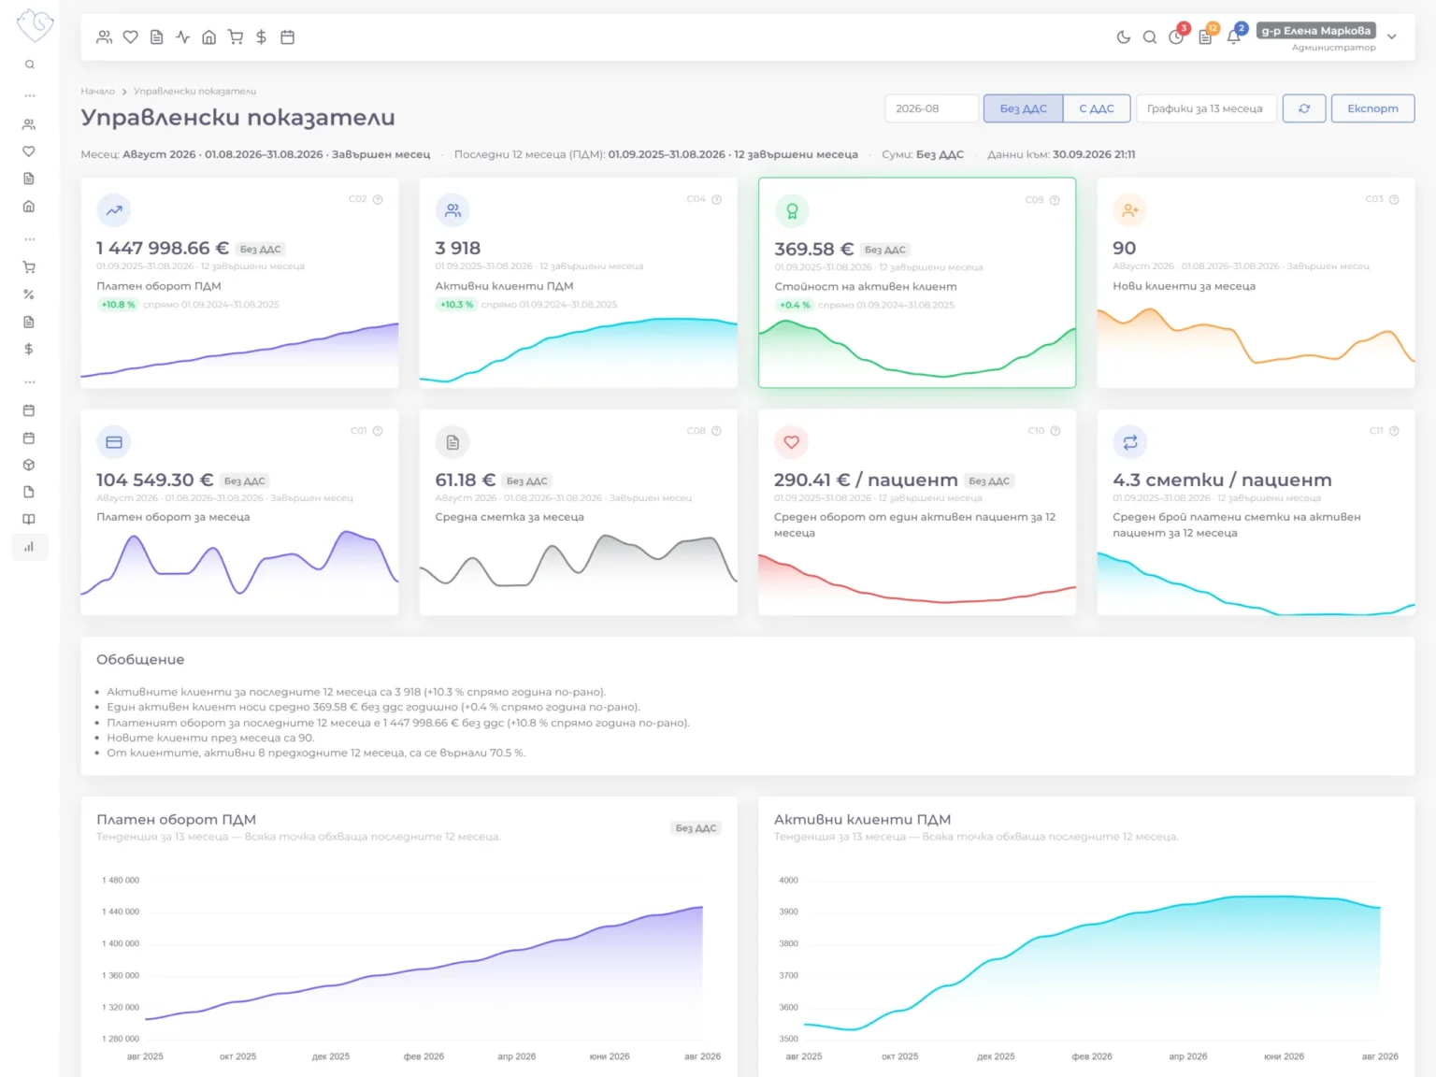The height and width of the screenshot is (1077, 1436).
Task: Open the clock icon with badge 3
Action: pos(1177,37)
